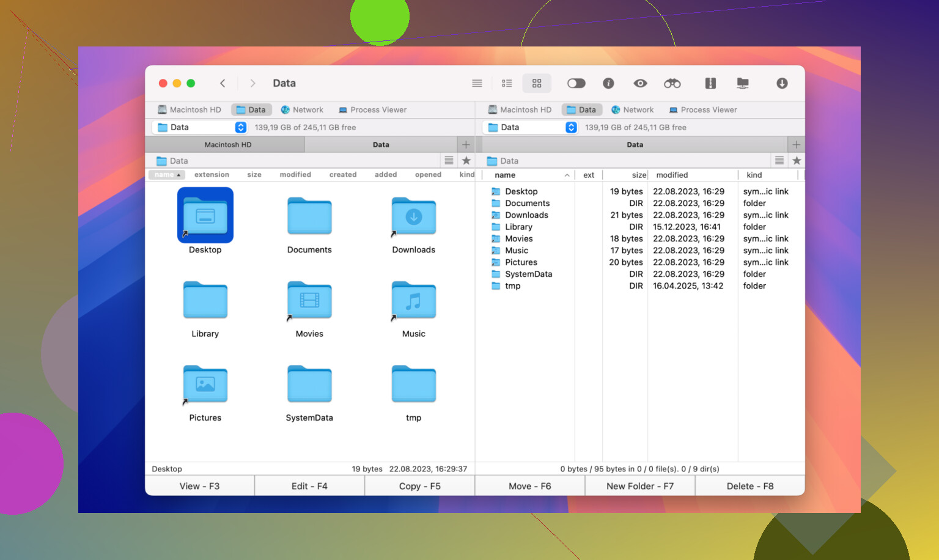Click the info icon in toolbar
Viewport: 939px width, 560px height.
[608, 83]
